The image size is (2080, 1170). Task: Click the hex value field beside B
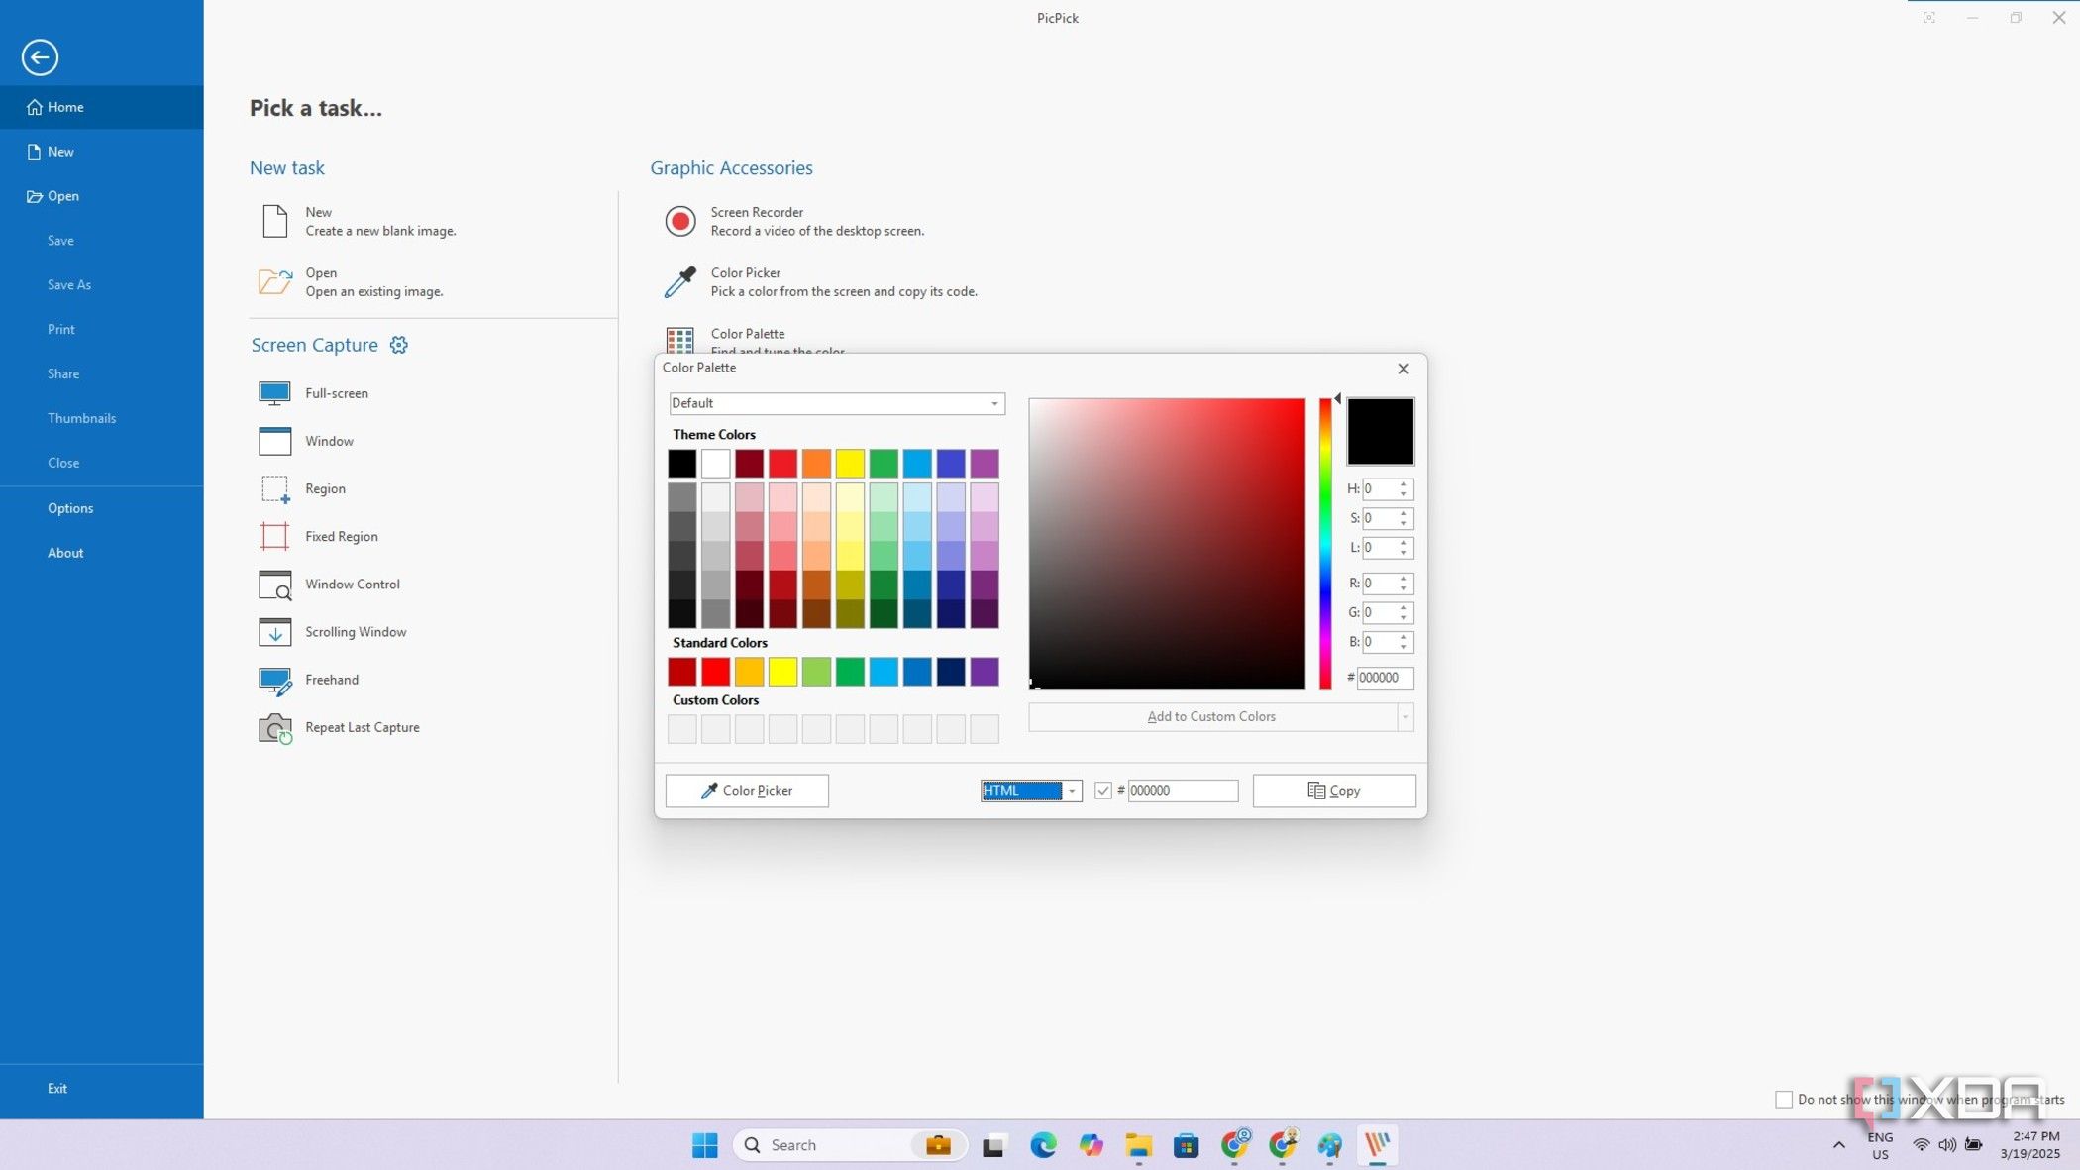click(1385, 678)
